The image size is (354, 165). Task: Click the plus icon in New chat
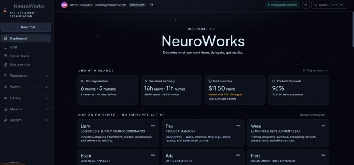coord(18,27)
